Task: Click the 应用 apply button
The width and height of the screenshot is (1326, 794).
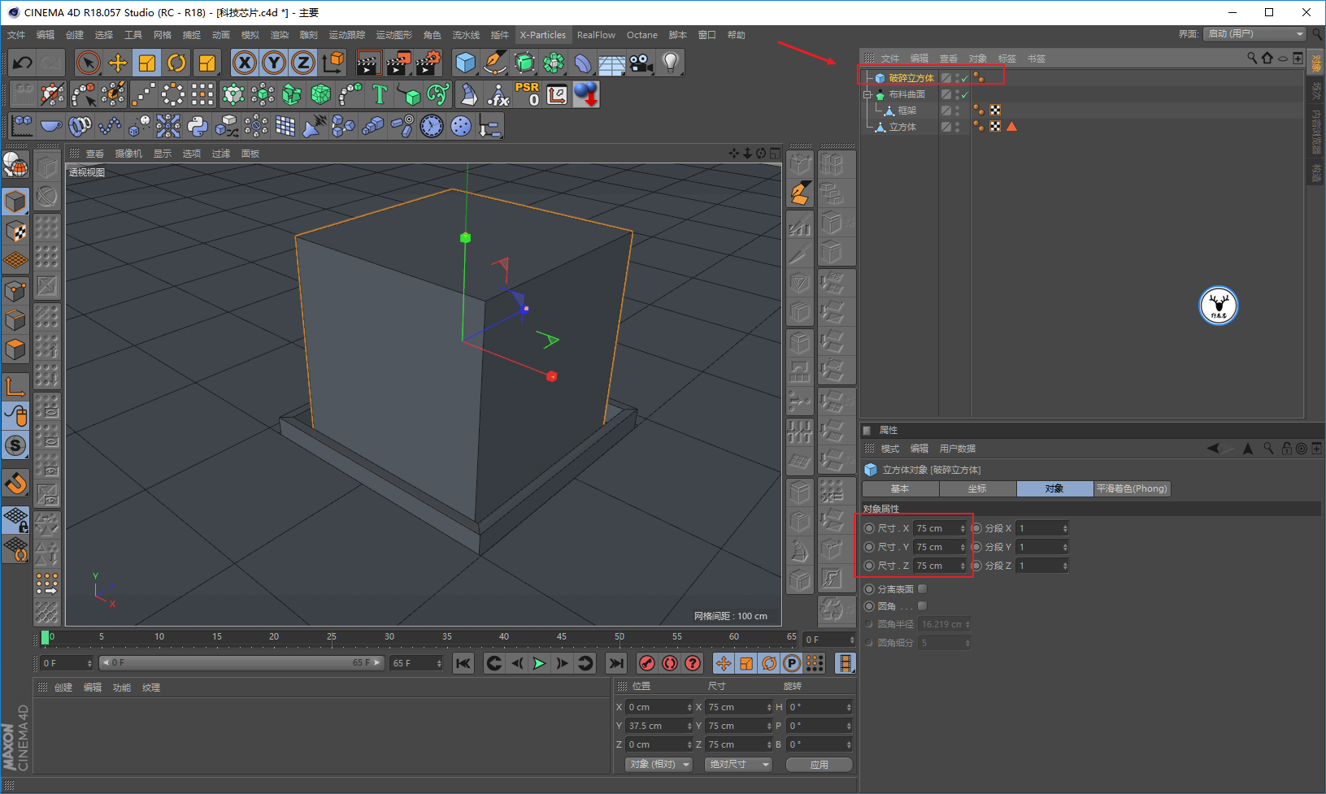Action: tap(820, 764)
